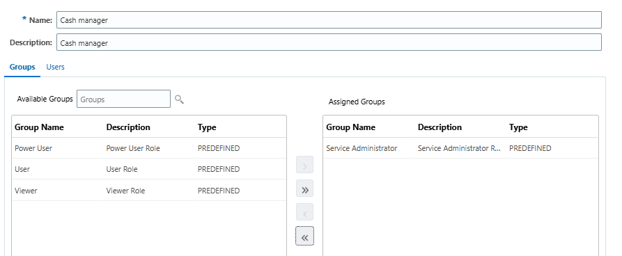
Task: Click the Available Groups search box
Action: coord(123,99)
